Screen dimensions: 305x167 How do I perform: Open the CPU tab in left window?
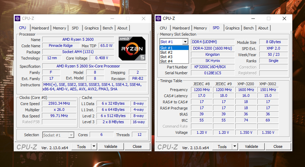[x=23, y=28]
